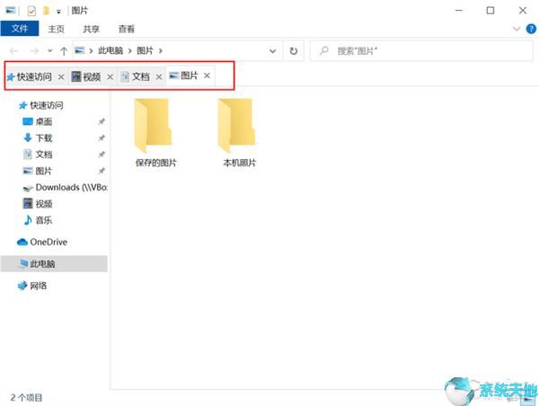
Task: Click the search magnifier icon
Action: point(323,51)
